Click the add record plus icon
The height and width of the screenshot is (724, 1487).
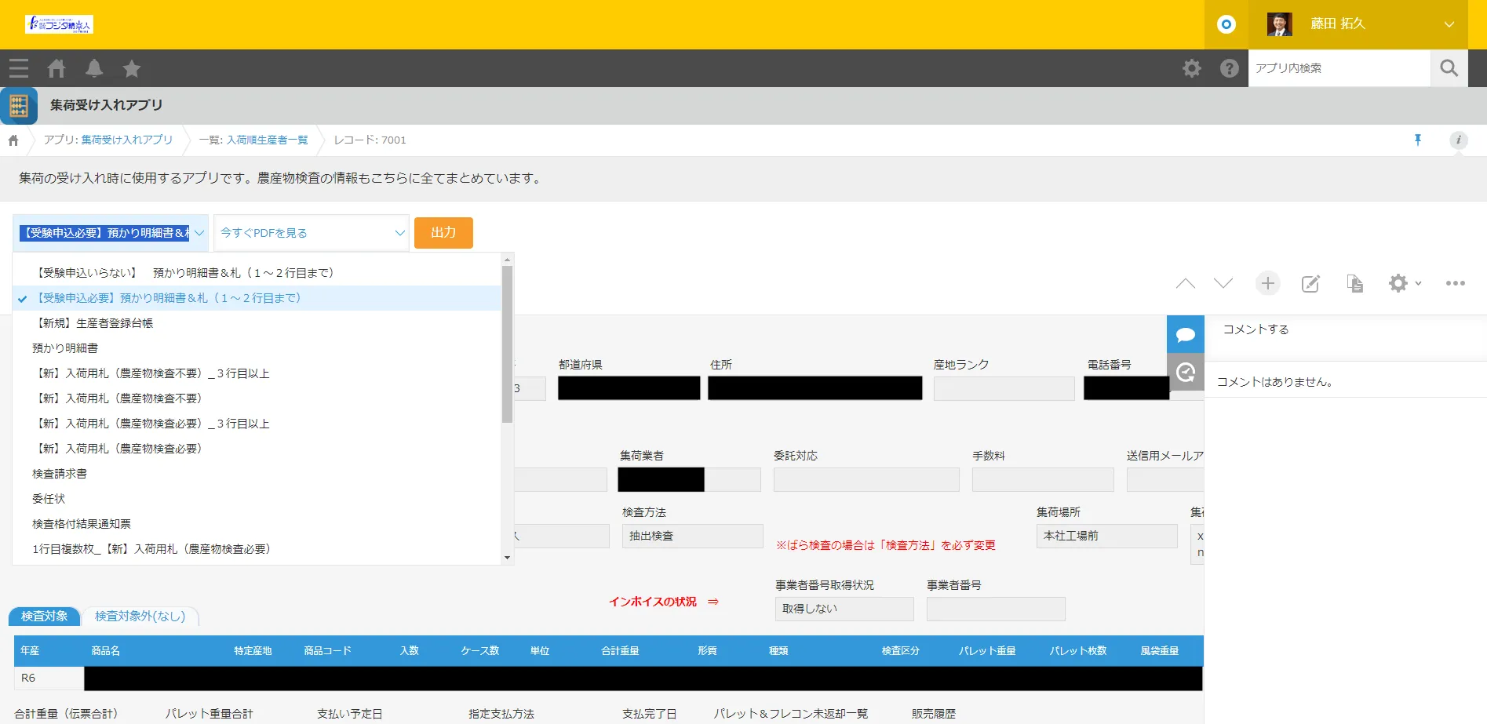[1267, 283]
